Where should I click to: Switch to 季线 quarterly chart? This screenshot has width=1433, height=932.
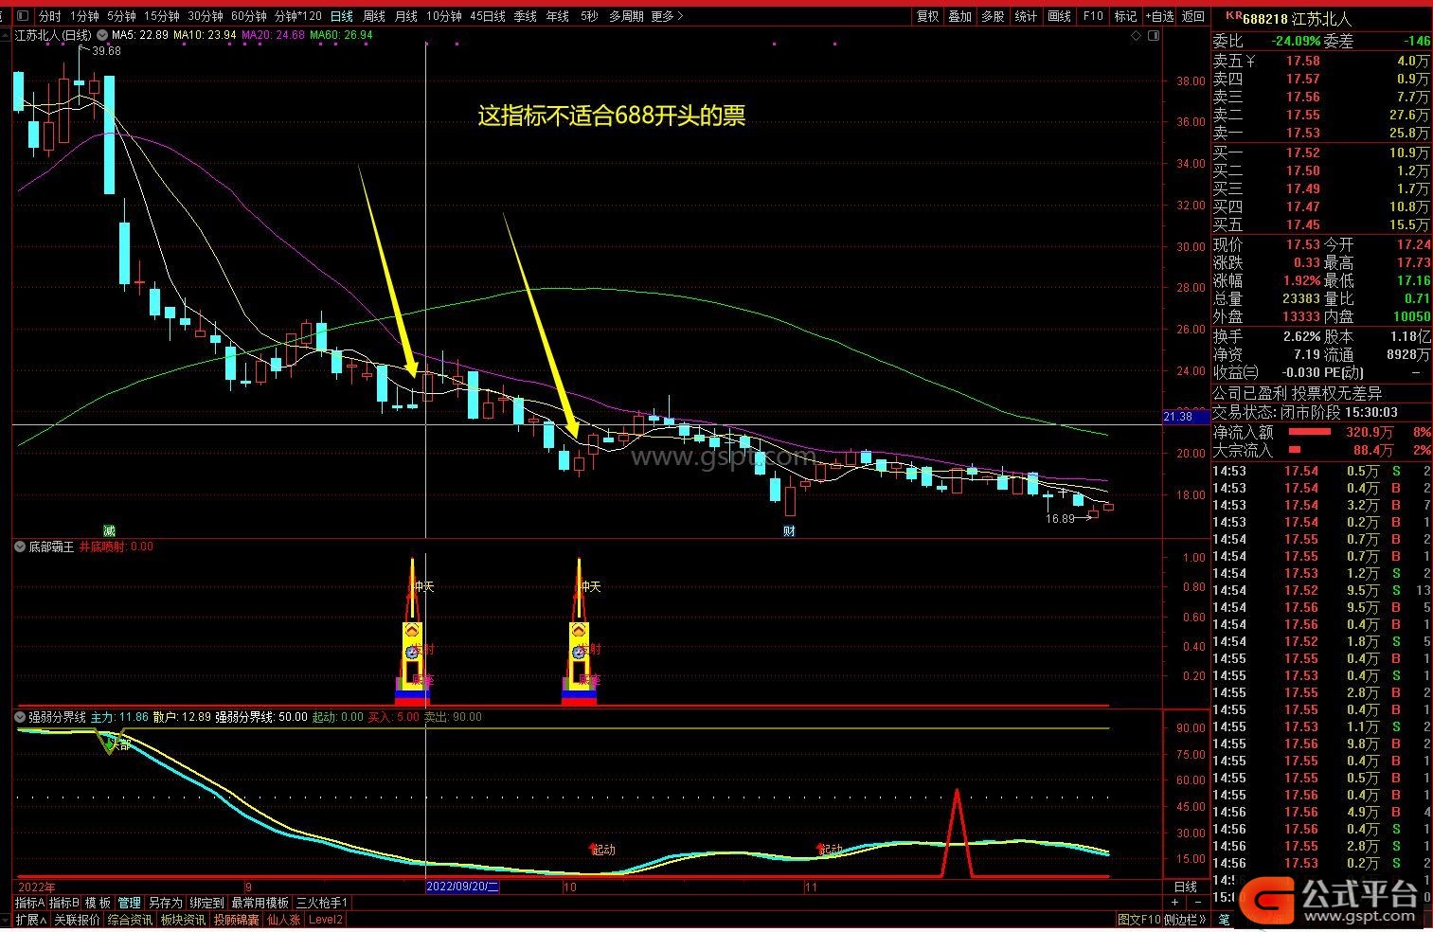(x=525, y=16)
